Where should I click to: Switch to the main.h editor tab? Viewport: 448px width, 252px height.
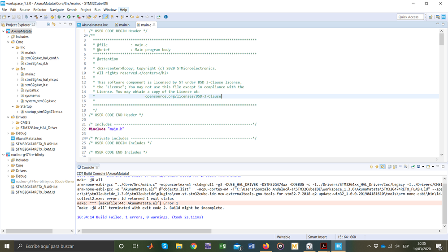[x=122, y=25]
